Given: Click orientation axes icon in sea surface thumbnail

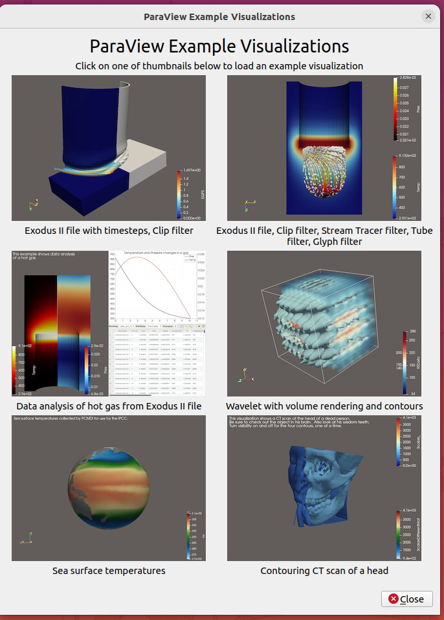Looking at the screenshot, I should (x=26, y=538).
